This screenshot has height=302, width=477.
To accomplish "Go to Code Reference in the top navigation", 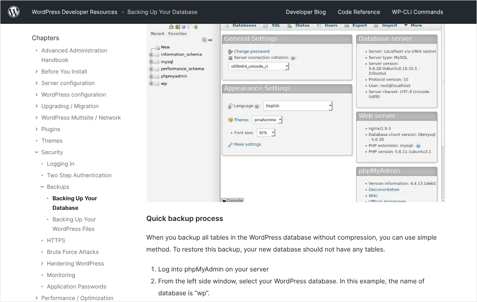I will point(359,12).
